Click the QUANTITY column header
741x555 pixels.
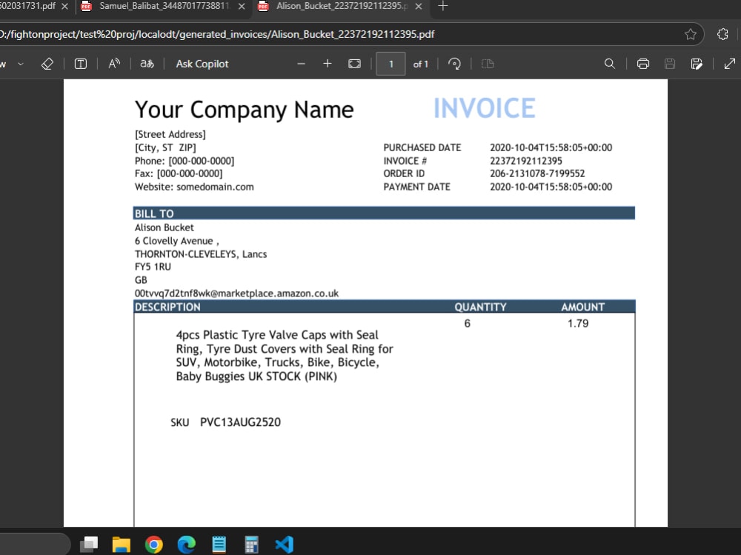(x=480, y=307)
